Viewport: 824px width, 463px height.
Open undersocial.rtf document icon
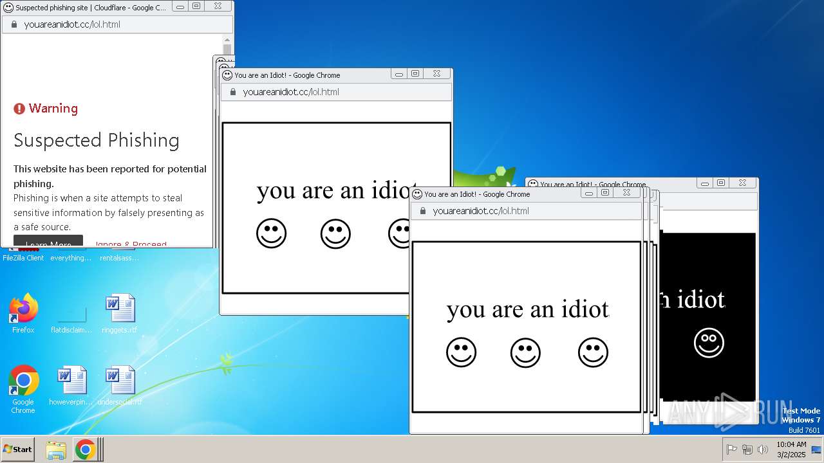(x=120, y=385)
